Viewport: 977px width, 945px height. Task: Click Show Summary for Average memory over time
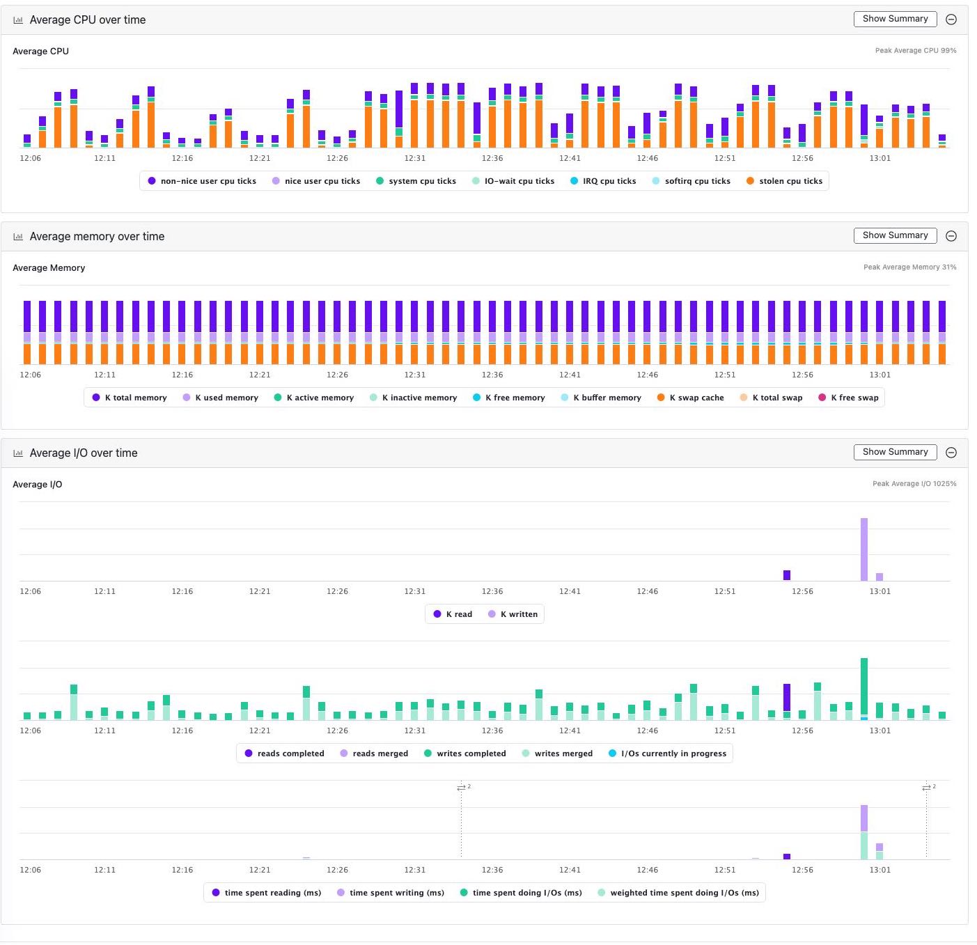894,235
